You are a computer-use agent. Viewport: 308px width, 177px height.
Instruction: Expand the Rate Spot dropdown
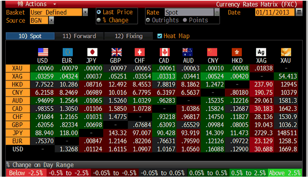pyautogui.click(x=217, y=12)
